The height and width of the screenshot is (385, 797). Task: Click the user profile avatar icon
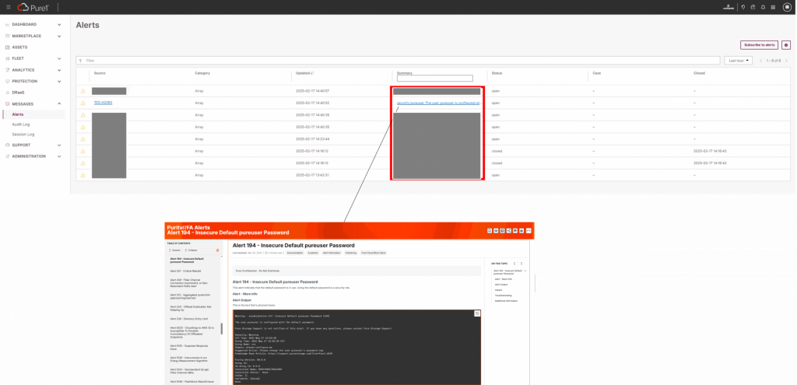[785, 7]
